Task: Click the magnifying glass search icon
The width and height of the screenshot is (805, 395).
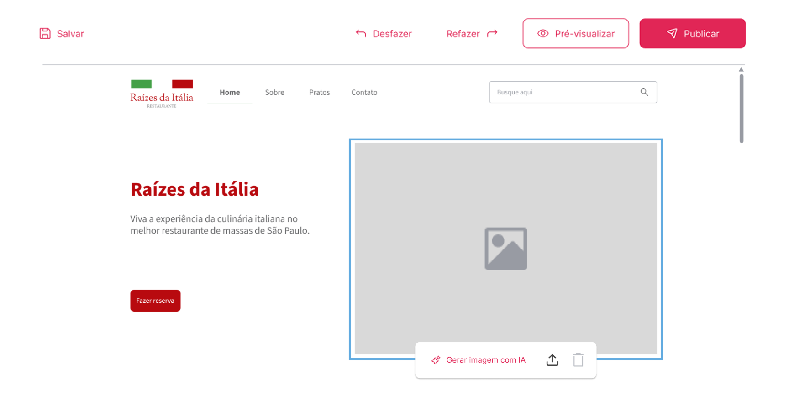Action: coord(644,92)
